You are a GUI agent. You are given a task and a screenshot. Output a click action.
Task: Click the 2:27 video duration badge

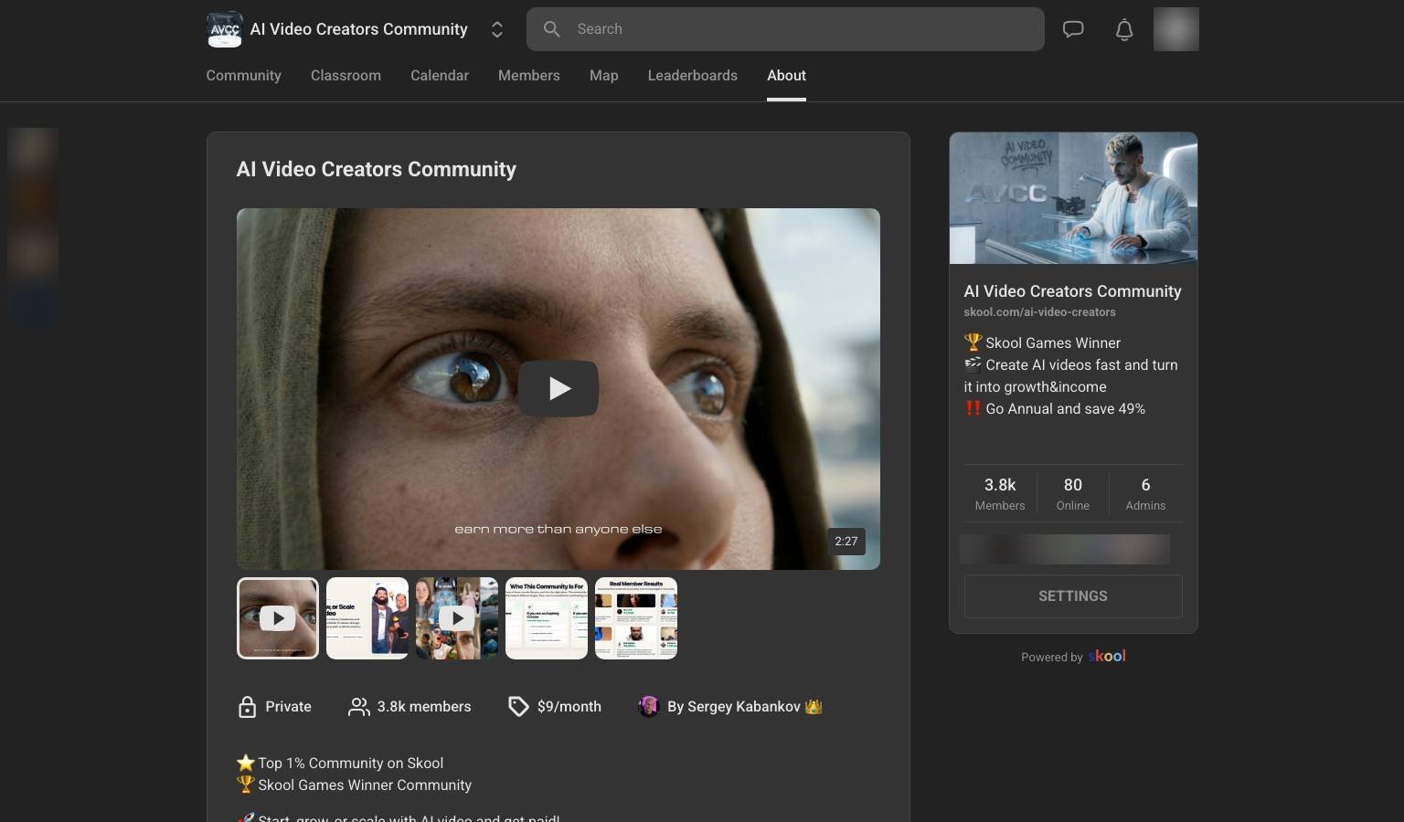pos(846,542)
